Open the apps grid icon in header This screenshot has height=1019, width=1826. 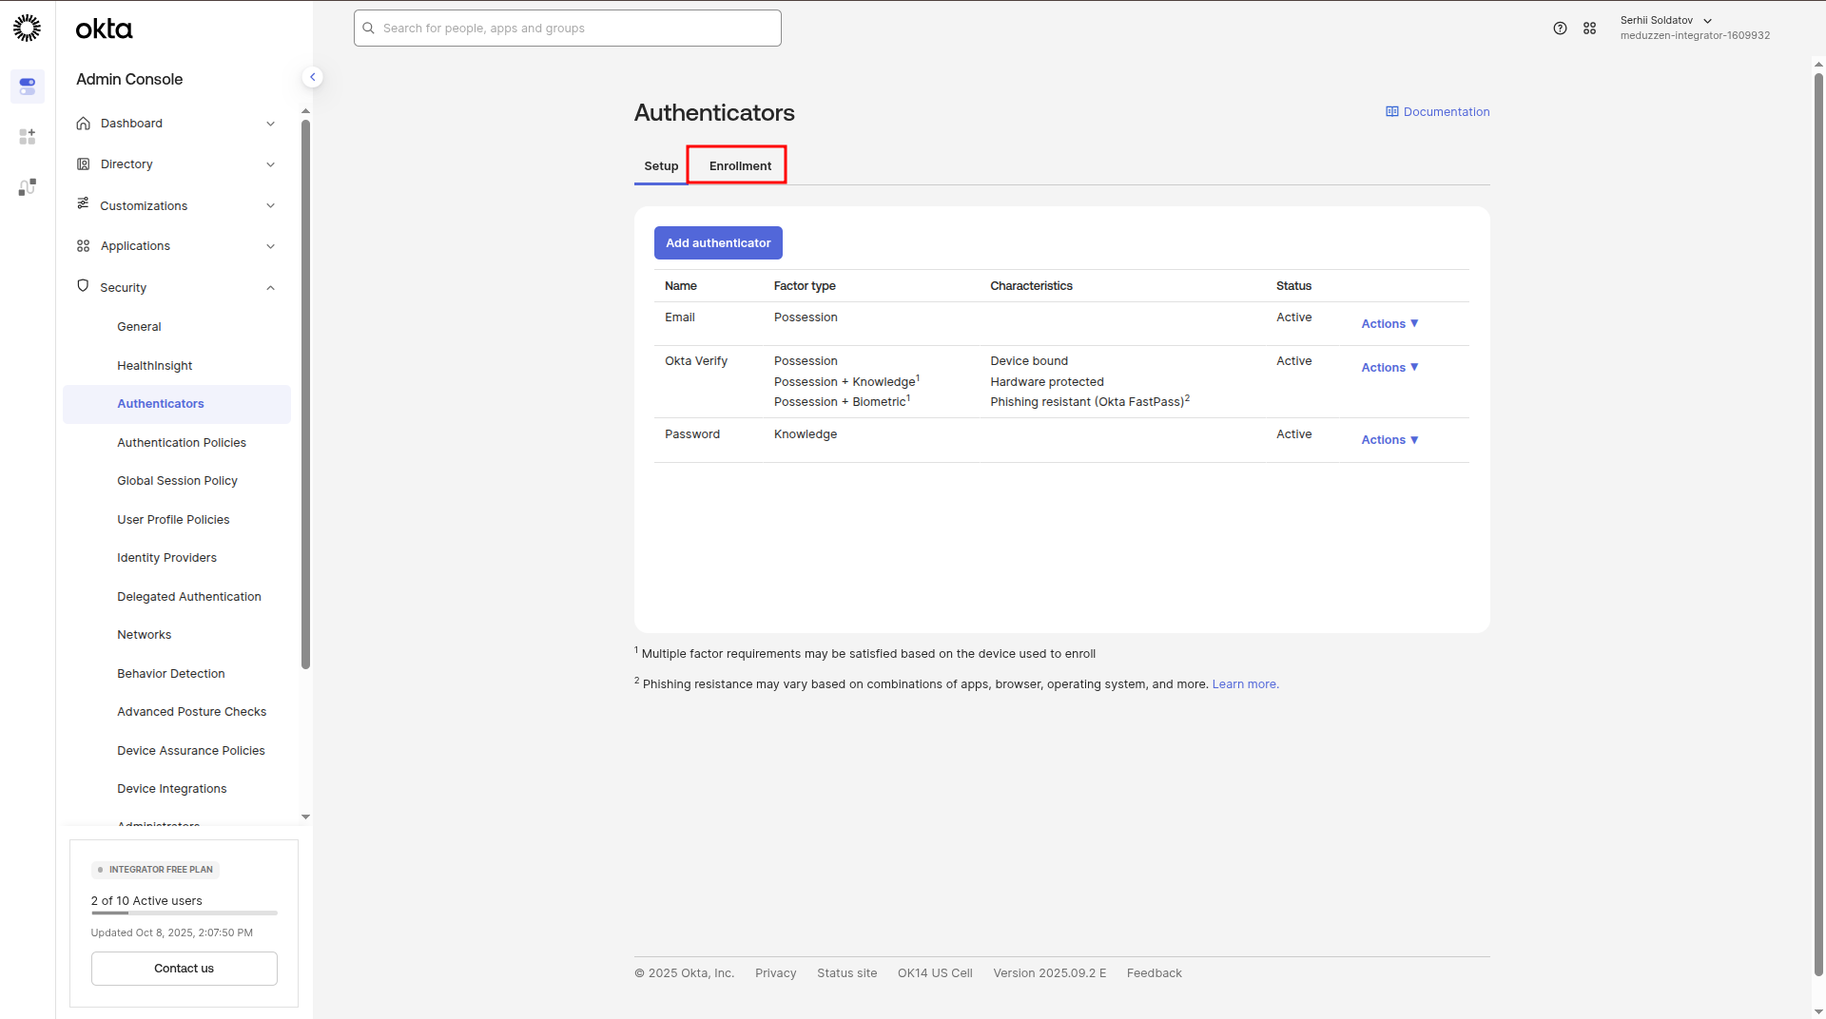[1589, 29]
